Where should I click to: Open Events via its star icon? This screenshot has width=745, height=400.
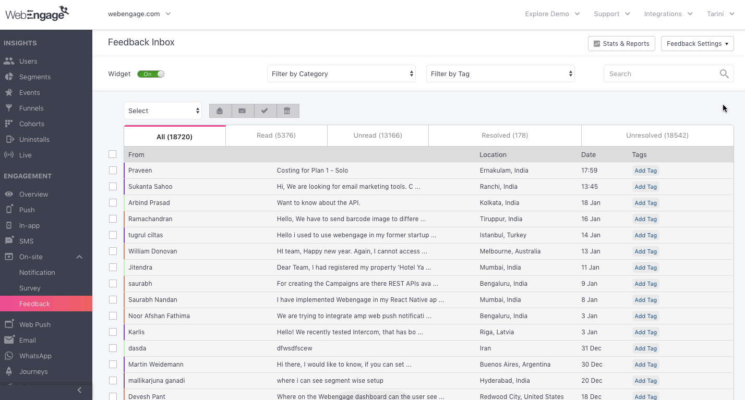click(9, 92)
